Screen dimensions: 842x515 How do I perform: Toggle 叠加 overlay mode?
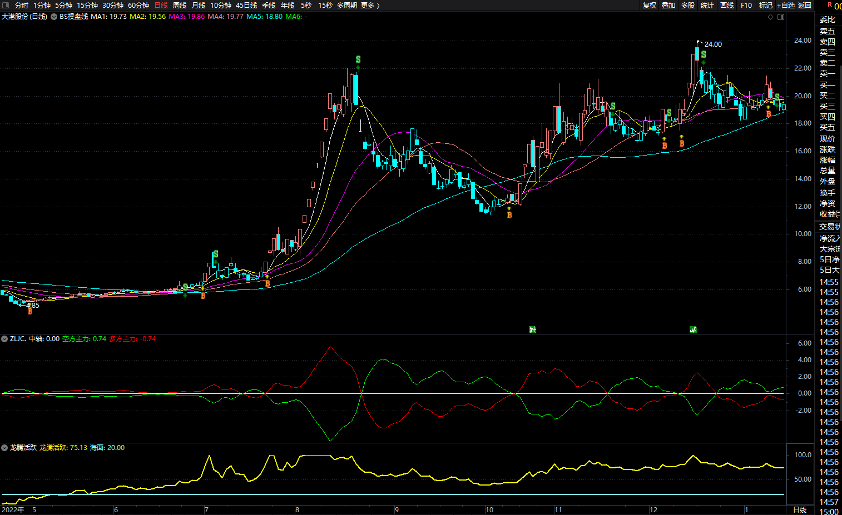pos(668,6)
